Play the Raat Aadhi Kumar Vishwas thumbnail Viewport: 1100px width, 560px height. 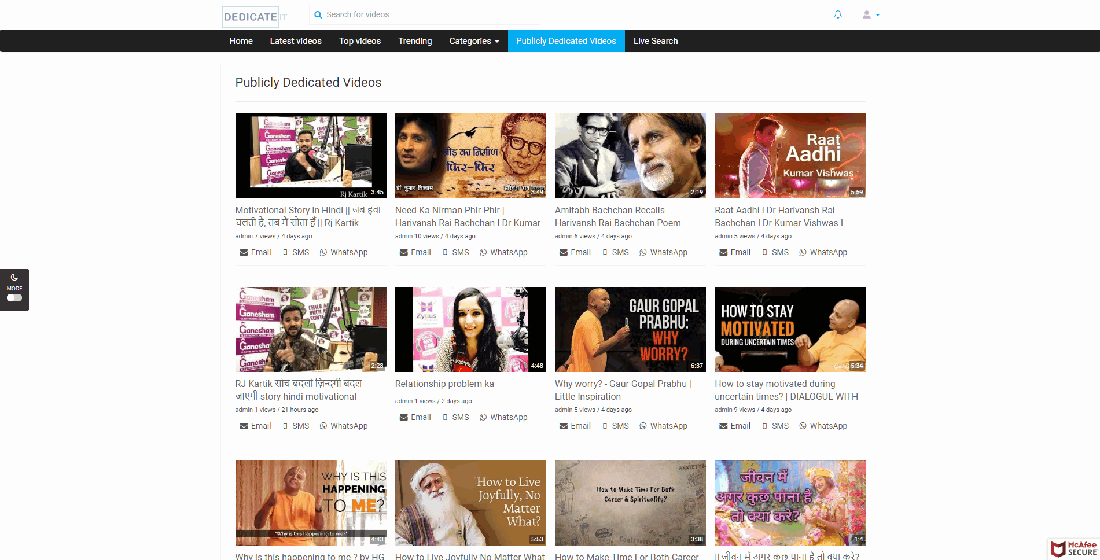pos(790,156)
